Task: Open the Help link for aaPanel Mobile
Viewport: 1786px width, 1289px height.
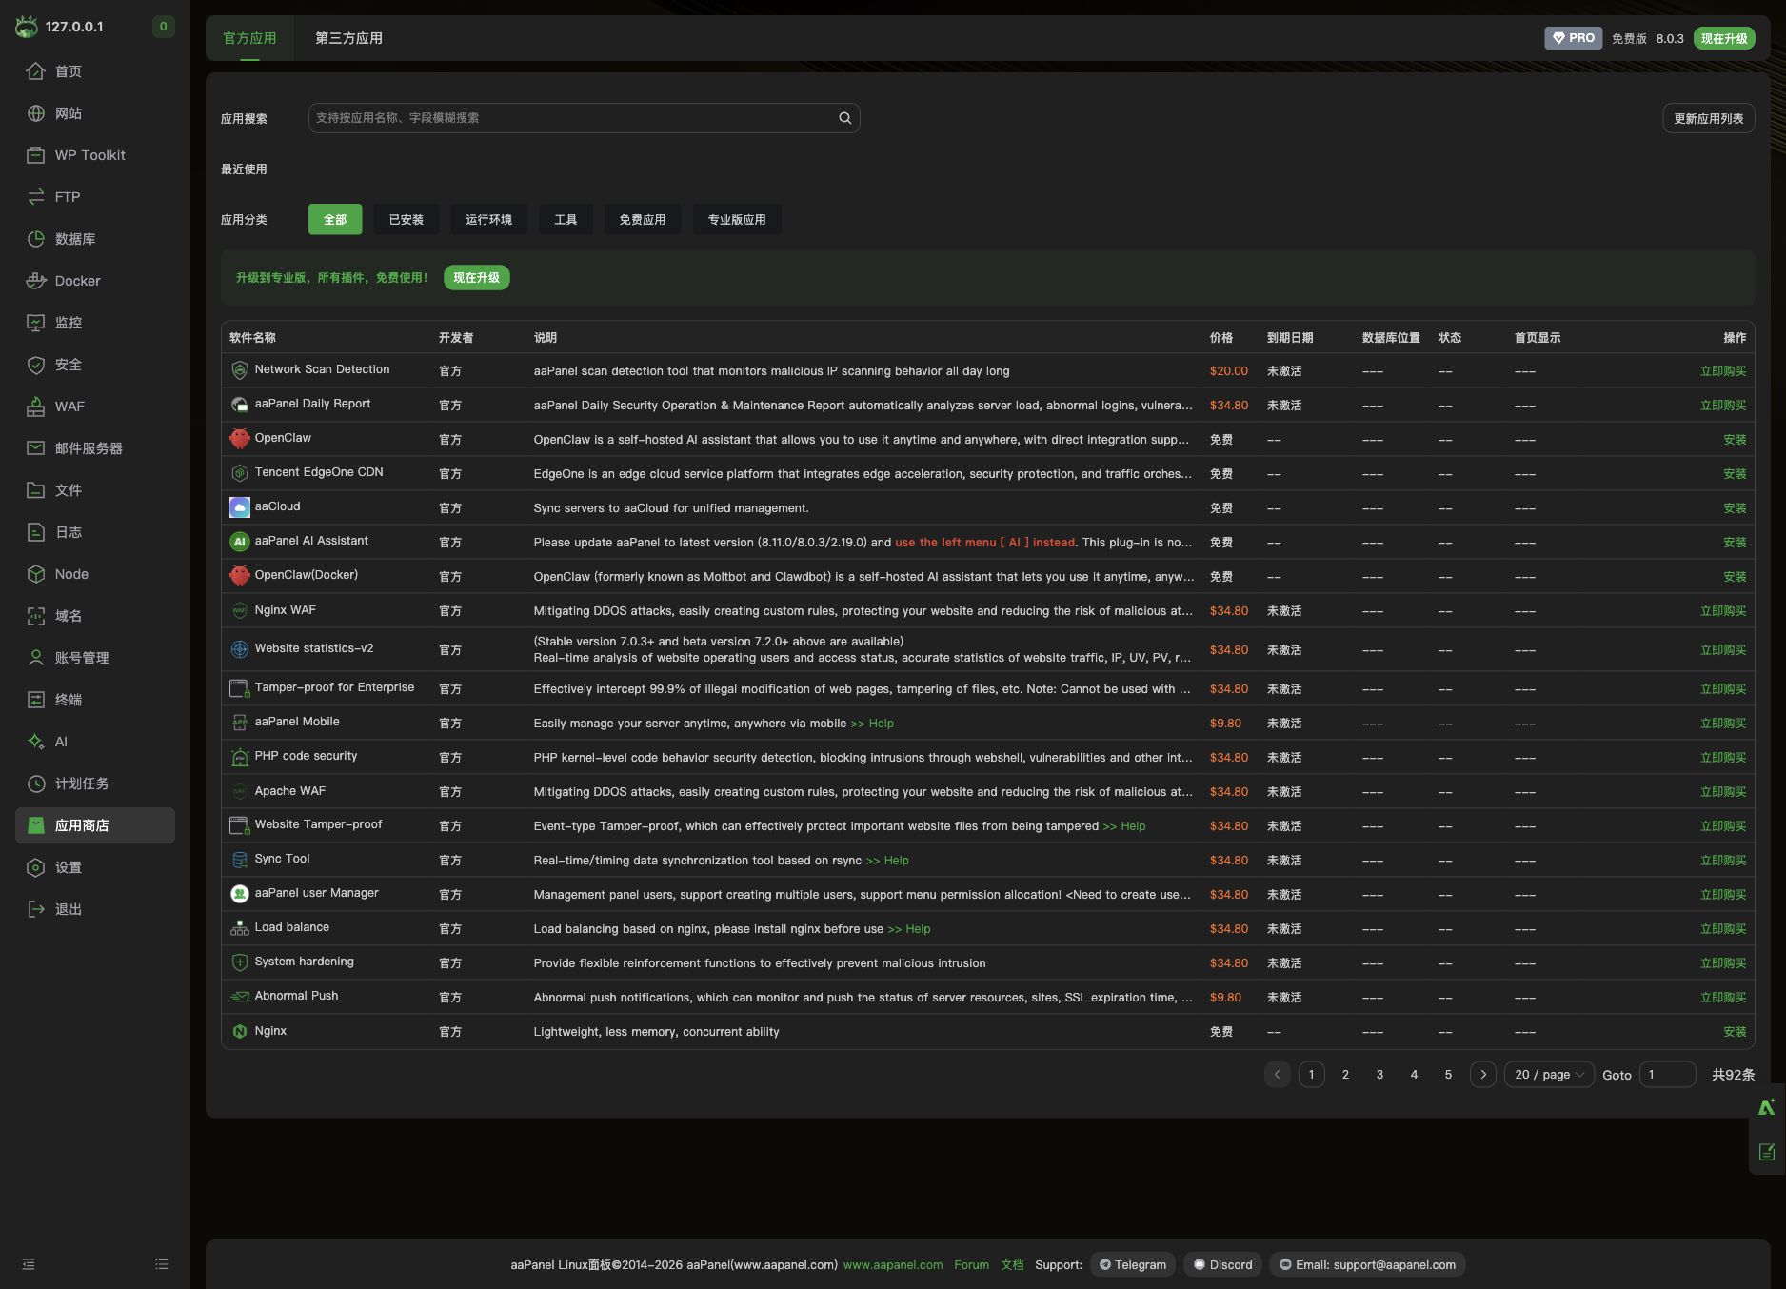Action: coord(872,724)
